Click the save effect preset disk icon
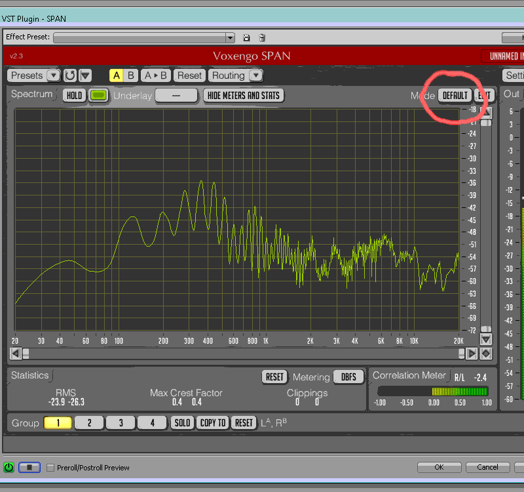 pyautogui.click(x=247, y=38)
